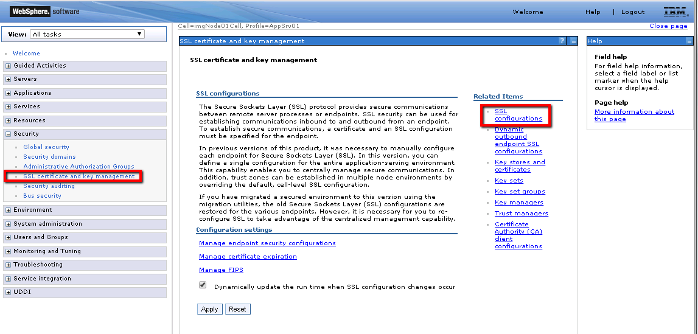Image resolution: width=698 pixels, height=334 pixels.
Task: Click the help question mark icon in panel header
Action: (x=562, y=41)
